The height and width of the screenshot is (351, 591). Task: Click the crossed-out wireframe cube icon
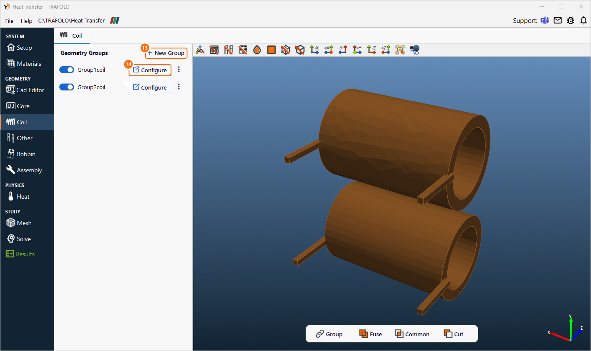point(286,50)
